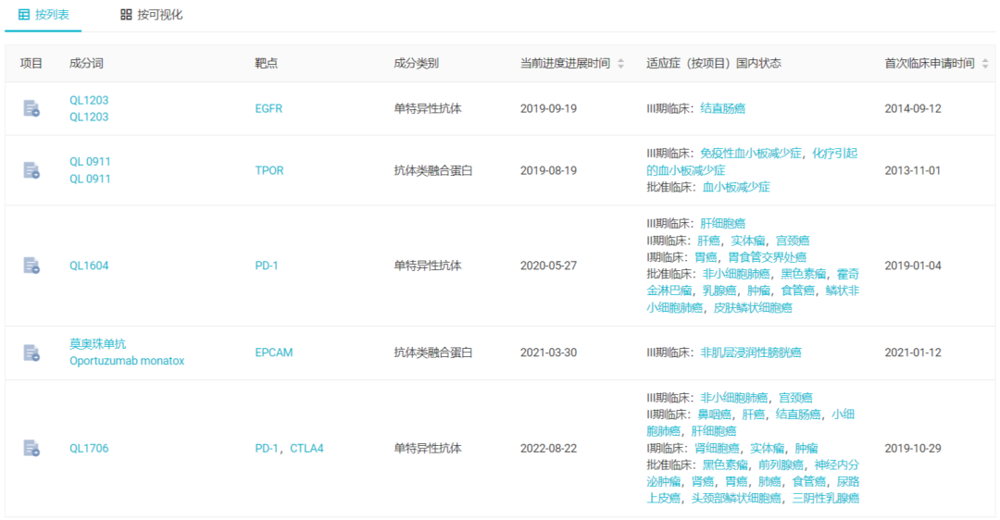
Task: Click CTLA4 target link
Action: pyautogui.click(x=306, y=449)
